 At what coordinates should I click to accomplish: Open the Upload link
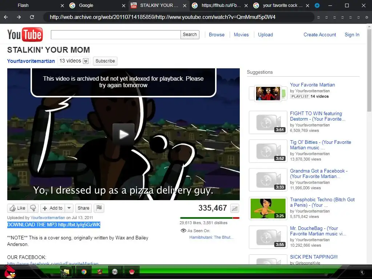[x=266, y=35]
